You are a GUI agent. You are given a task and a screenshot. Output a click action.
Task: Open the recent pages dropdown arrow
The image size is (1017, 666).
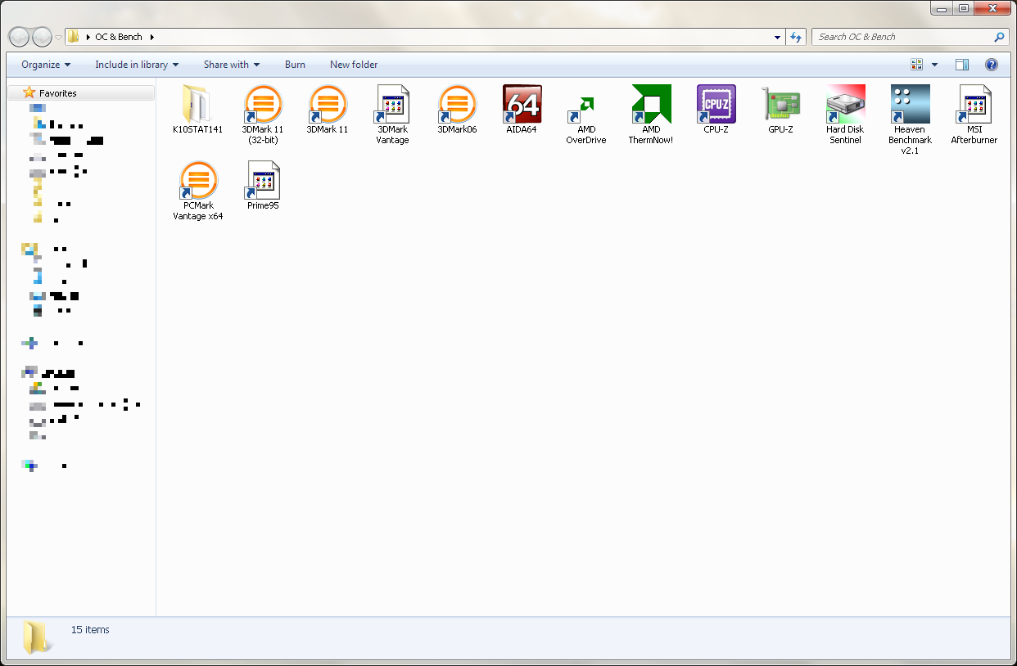point(58,38)
